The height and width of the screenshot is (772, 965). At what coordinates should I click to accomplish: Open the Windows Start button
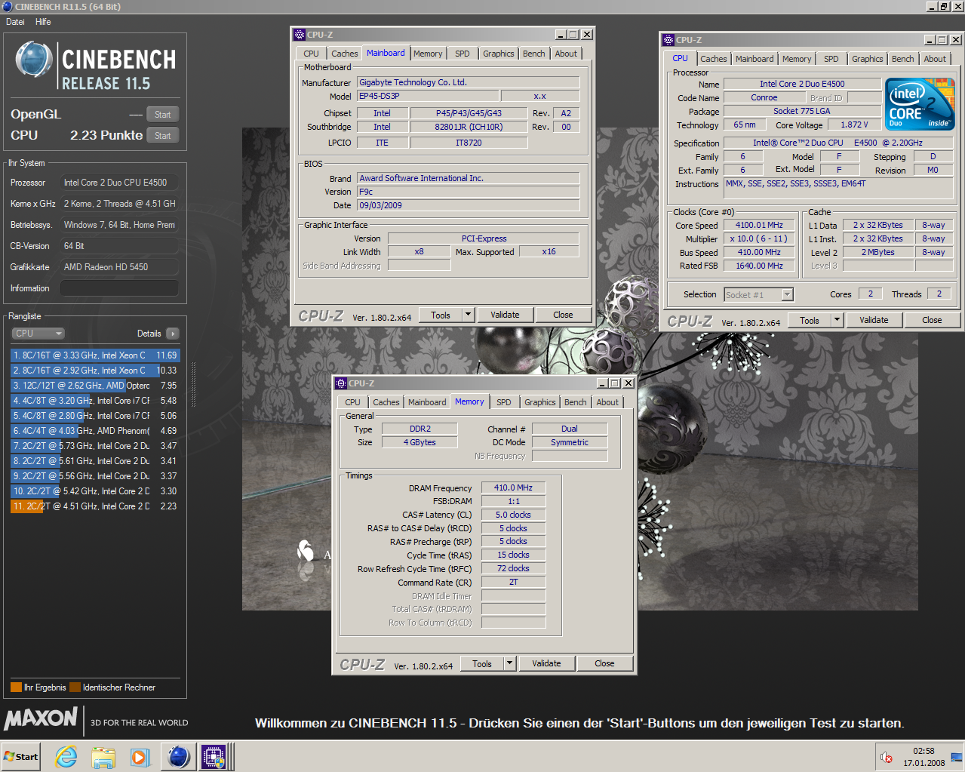pos(21,757)
